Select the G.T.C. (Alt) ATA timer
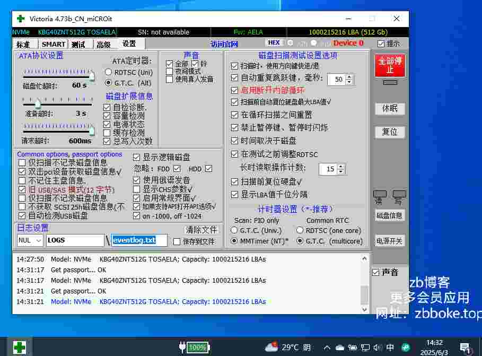 tap(108, 83)
